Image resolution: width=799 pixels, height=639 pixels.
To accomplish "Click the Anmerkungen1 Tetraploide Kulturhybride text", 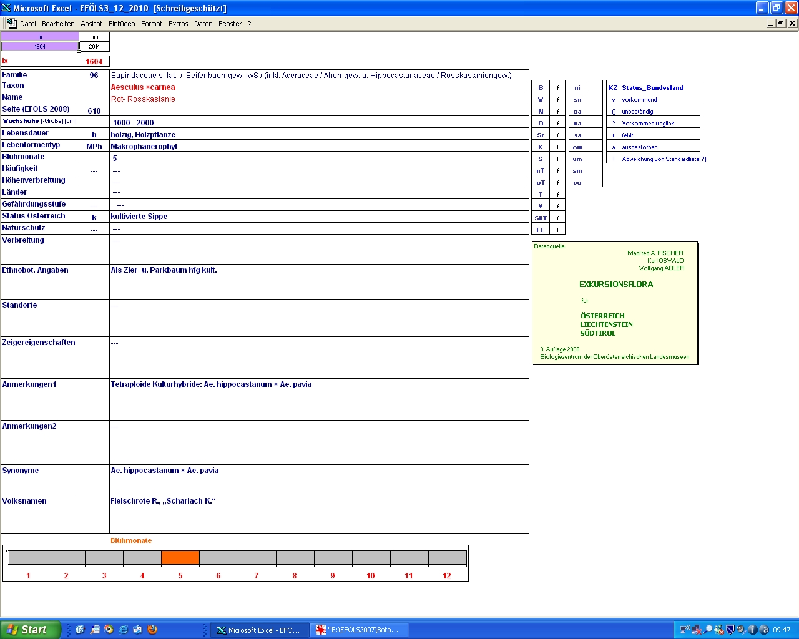I will [211, 384].
